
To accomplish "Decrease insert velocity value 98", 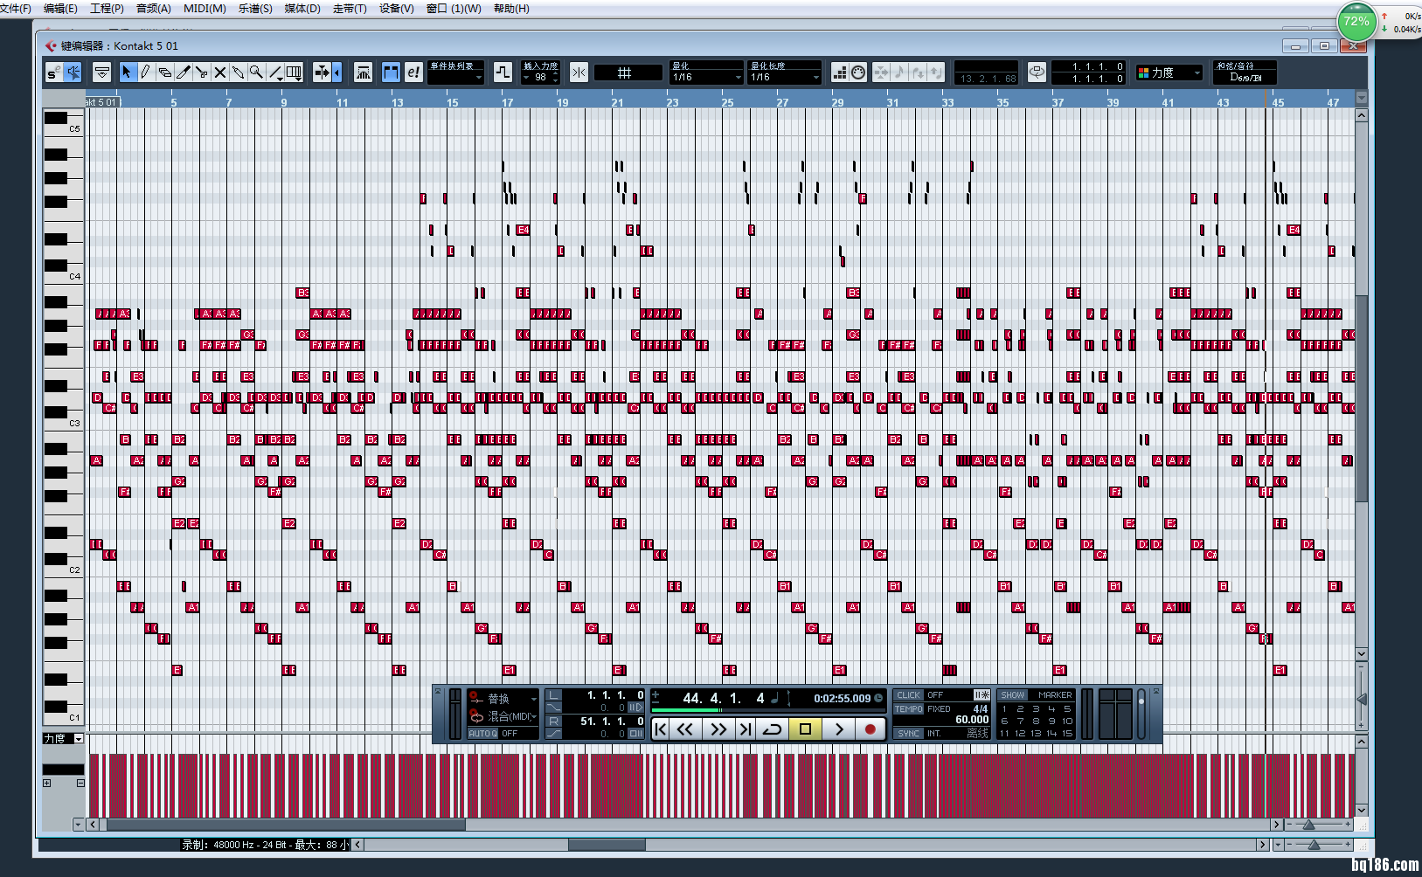I will (x=556, y=80).
